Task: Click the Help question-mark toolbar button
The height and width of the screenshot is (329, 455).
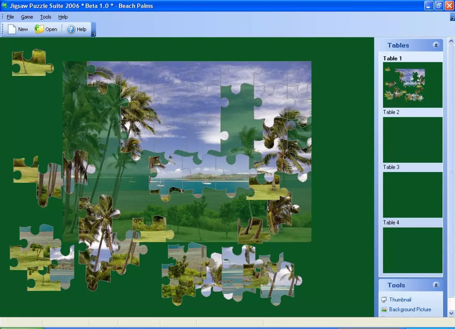Action: [x=76, y=29]
